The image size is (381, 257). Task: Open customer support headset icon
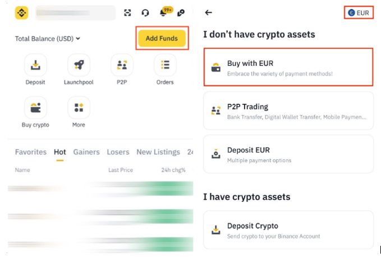pos(145,13)
